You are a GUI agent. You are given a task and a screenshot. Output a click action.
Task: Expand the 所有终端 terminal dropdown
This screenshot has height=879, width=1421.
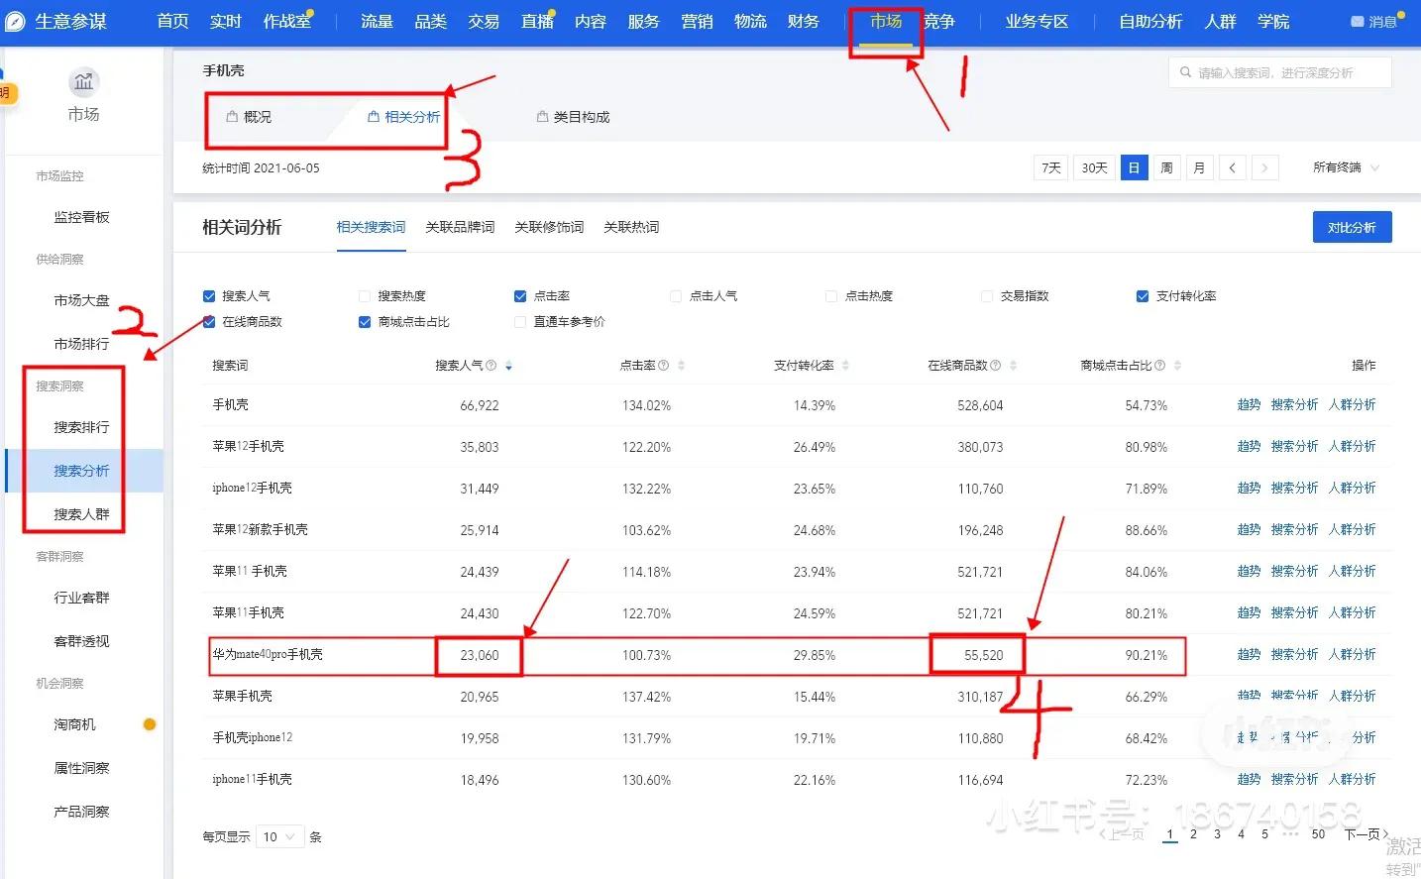[x=1343, y=167]
